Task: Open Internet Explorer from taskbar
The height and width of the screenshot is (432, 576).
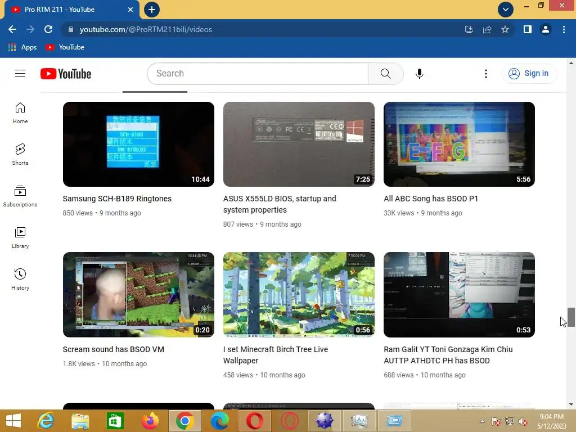Action: coord(46,421)
